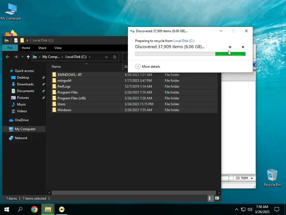Viewport: 286px width, 215px height.
Task: Switch to Large icons view in the status bar
Action: click(217, 198)
